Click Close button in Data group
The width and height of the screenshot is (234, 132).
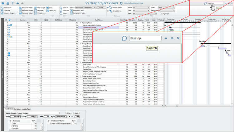tap(101, 8)
